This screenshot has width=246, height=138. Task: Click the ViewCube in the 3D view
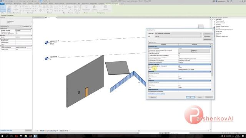[x=201, y=26]
